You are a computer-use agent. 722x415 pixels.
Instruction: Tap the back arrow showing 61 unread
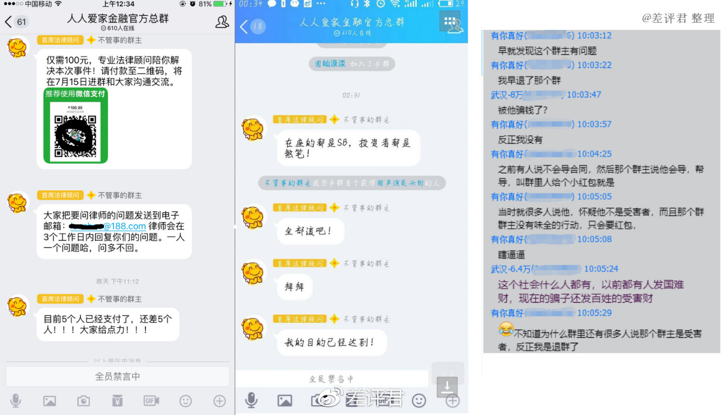(x=17, y=22)
